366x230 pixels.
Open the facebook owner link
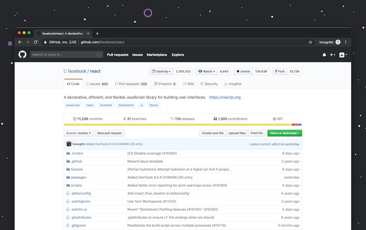tap(77, 71)
